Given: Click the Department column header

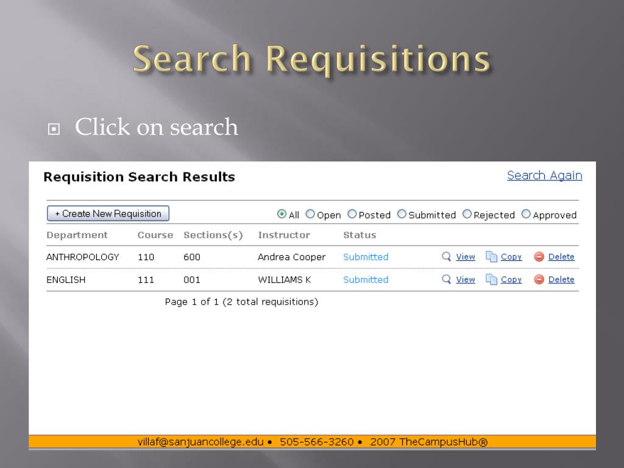Looking at the screenshot, I should pyautogui.click(x=77, y=235).
